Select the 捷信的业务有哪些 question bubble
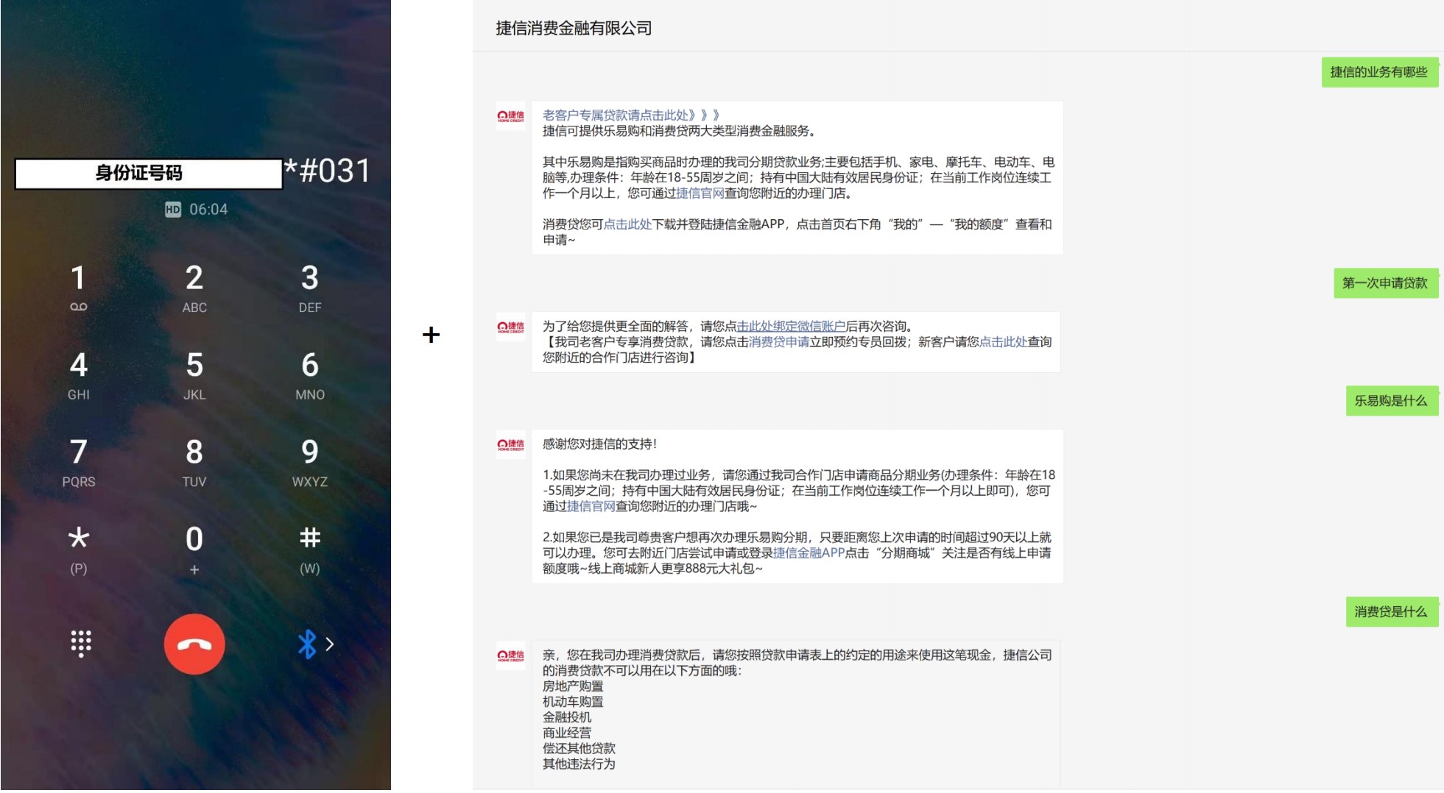The width and height of the screenshot is (1444, 793). click(1378, 73)
